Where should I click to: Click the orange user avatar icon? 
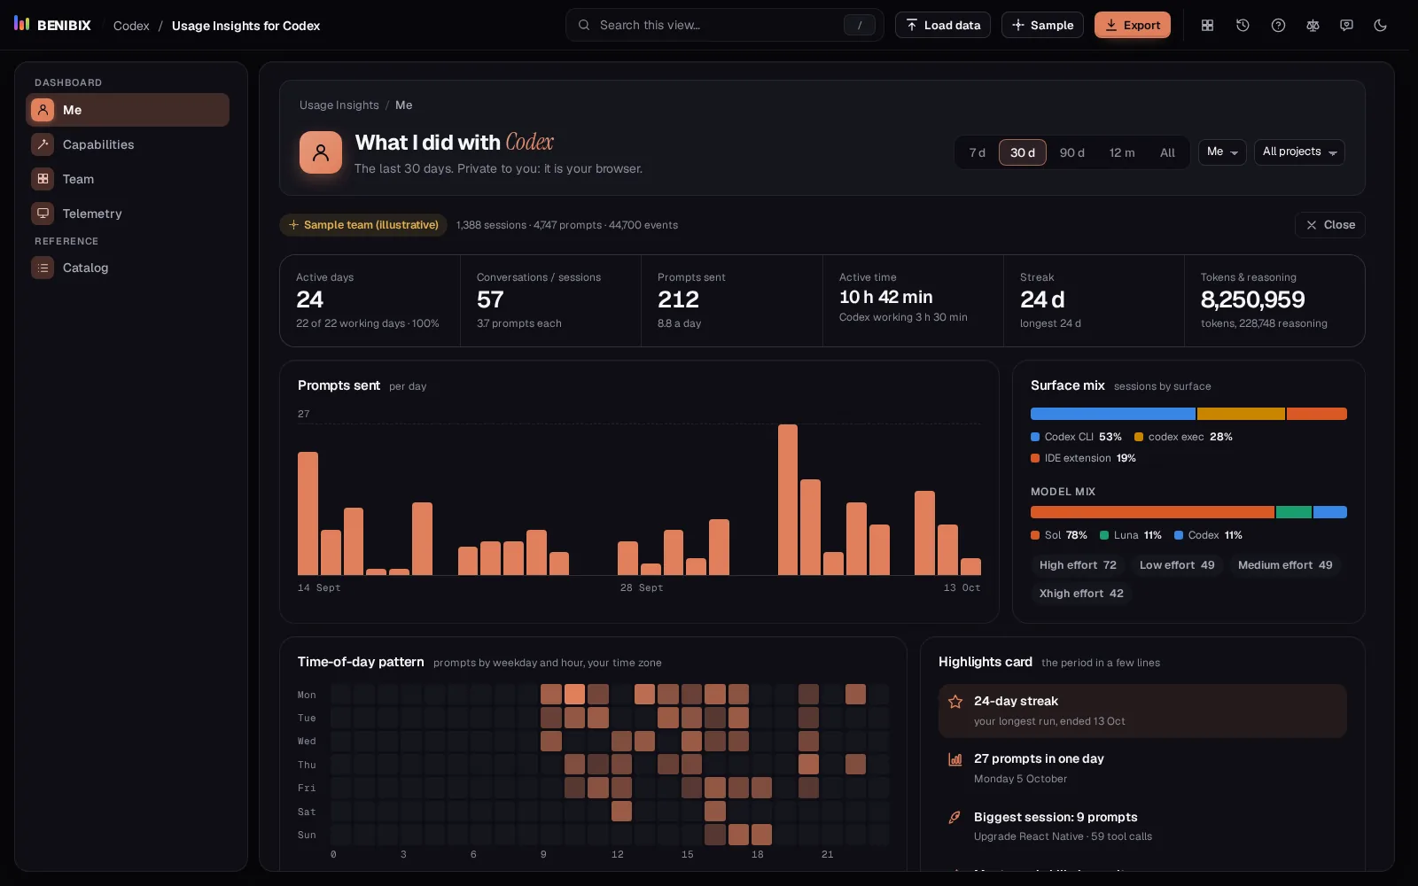pos(321,152)
